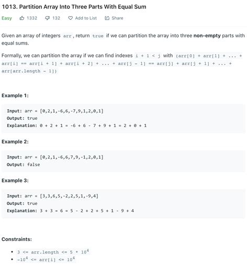Viewport: 248px width, 265px height.
Task: Click the 132 dislikes count
Action: coord(56,18)
